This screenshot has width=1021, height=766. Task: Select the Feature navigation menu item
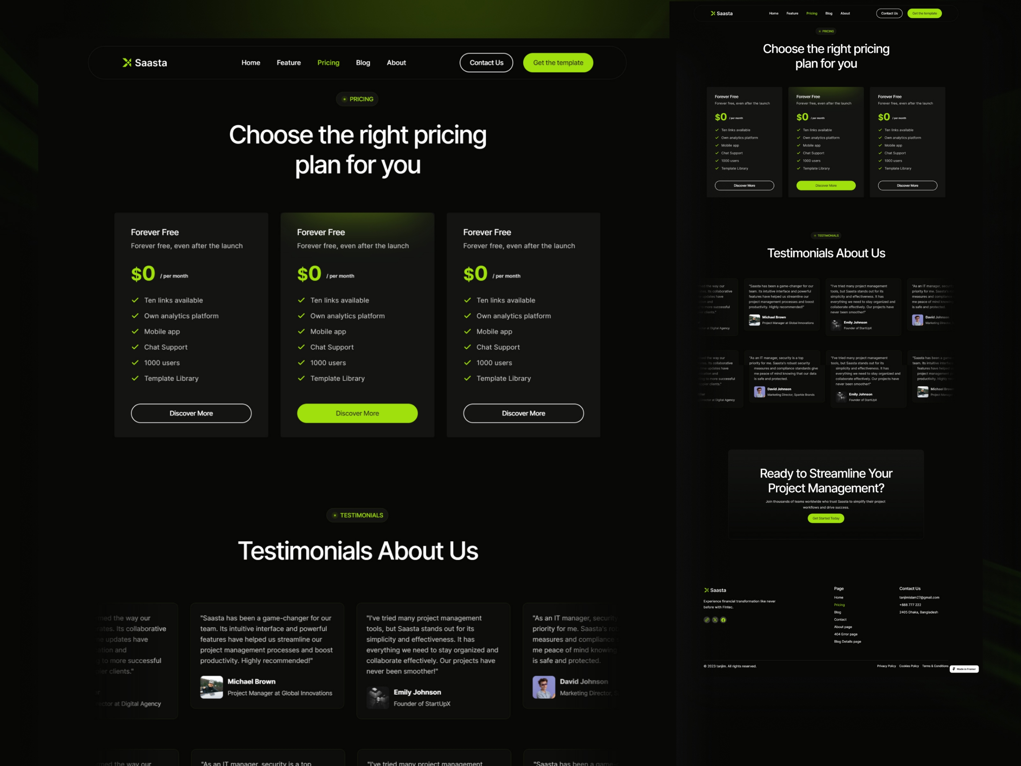288,63
